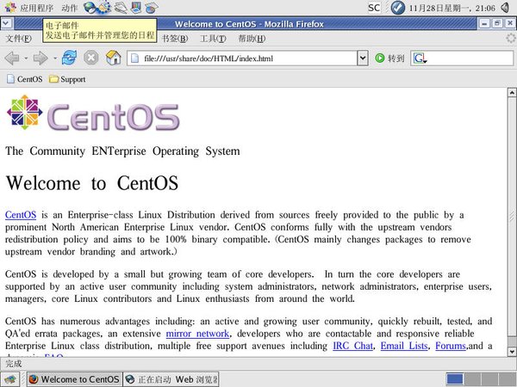This screenshot has width=517, height=387.
Task: Launch the word processor panel icon
Action: [x=121, y=8]
